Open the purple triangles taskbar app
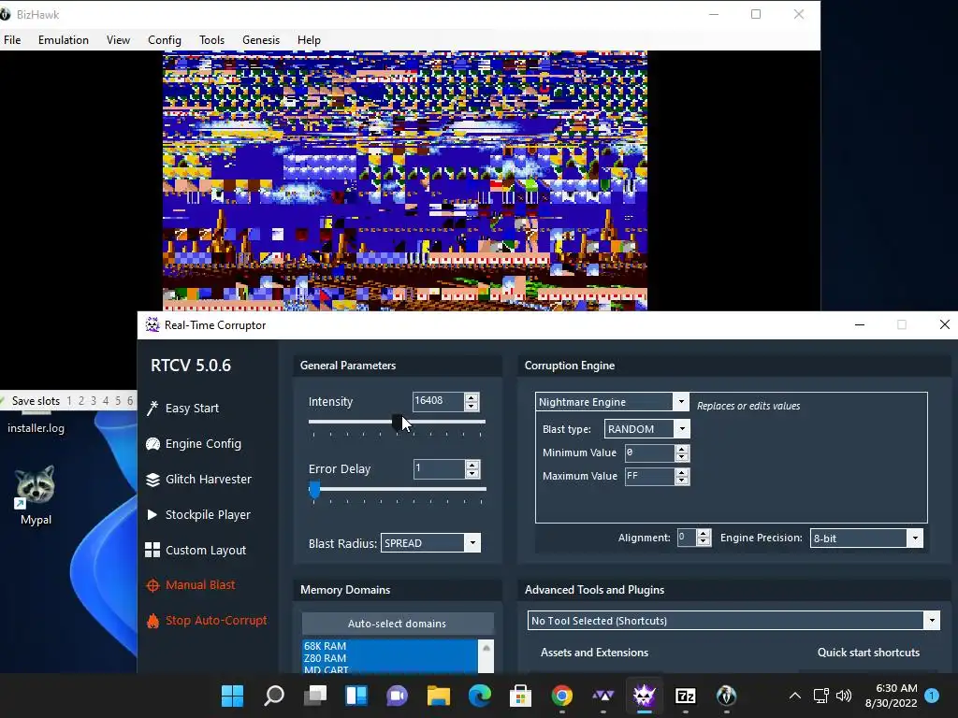This screenshot has height=718, width=958. point(603,696)
